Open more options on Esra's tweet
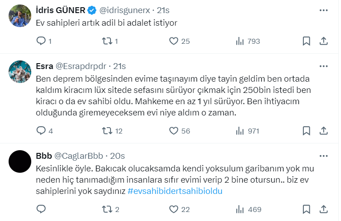Image resolution: width=341 pixels, height=221 pixels. click(324, 66)
